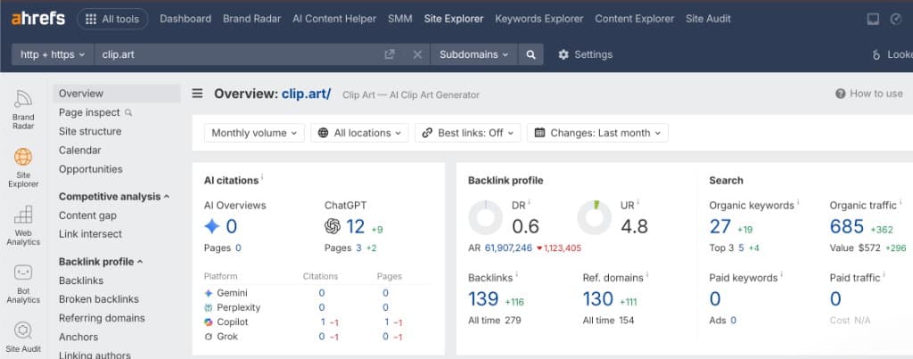Open SMM in top navigation
Image resolution: width=913 pixels, height=359 pixels.
coord(400,19)
